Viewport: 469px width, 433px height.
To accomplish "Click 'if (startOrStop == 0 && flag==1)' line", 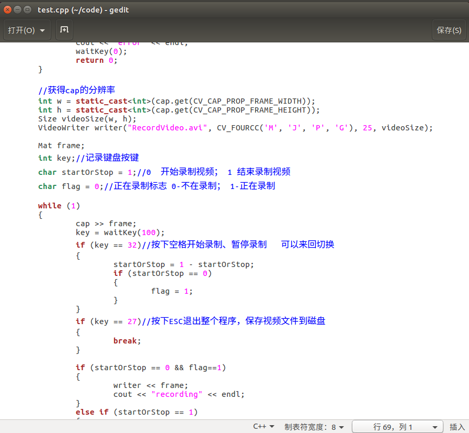I will click(151, 368).
